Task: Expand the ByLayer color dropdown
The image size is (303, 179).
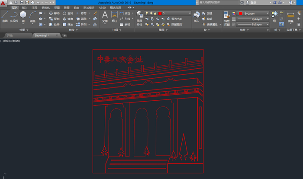Action: point(267,13)
